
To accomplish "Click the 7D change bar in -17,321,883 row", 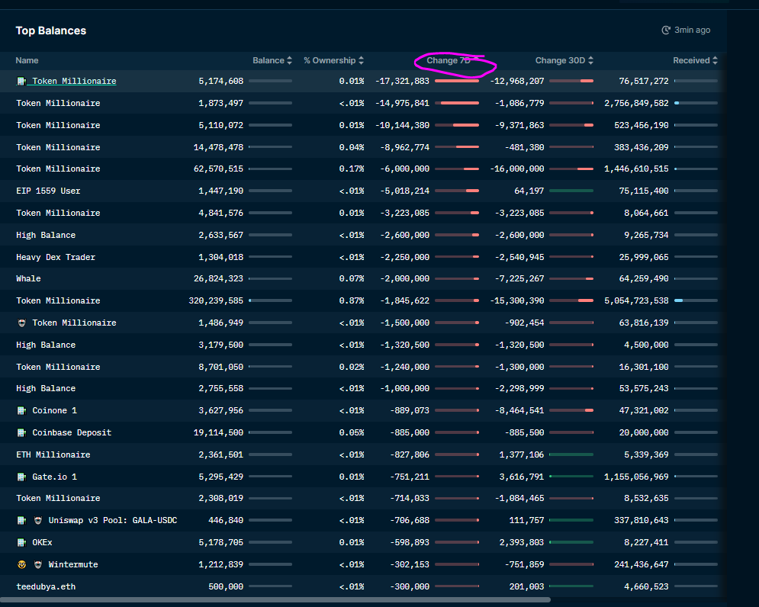I will coord(457,82).
